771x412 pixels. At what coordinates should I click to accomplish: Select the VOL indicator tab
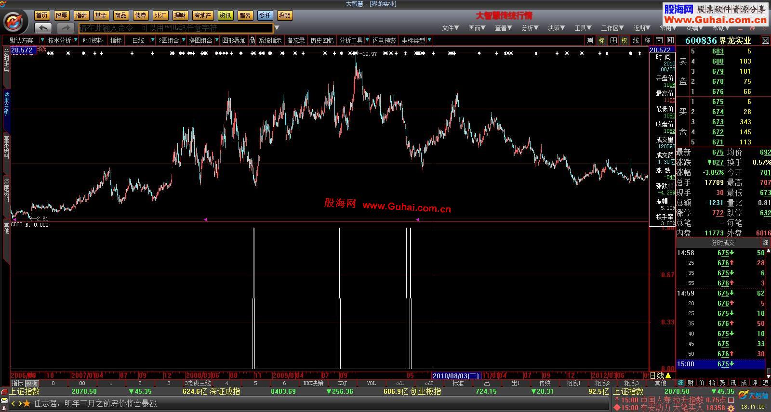tap(372, 383)
